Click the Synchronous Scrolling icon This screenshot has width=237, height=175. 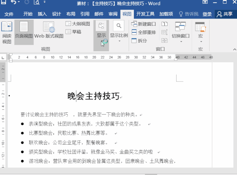click(x=164, y=32)
